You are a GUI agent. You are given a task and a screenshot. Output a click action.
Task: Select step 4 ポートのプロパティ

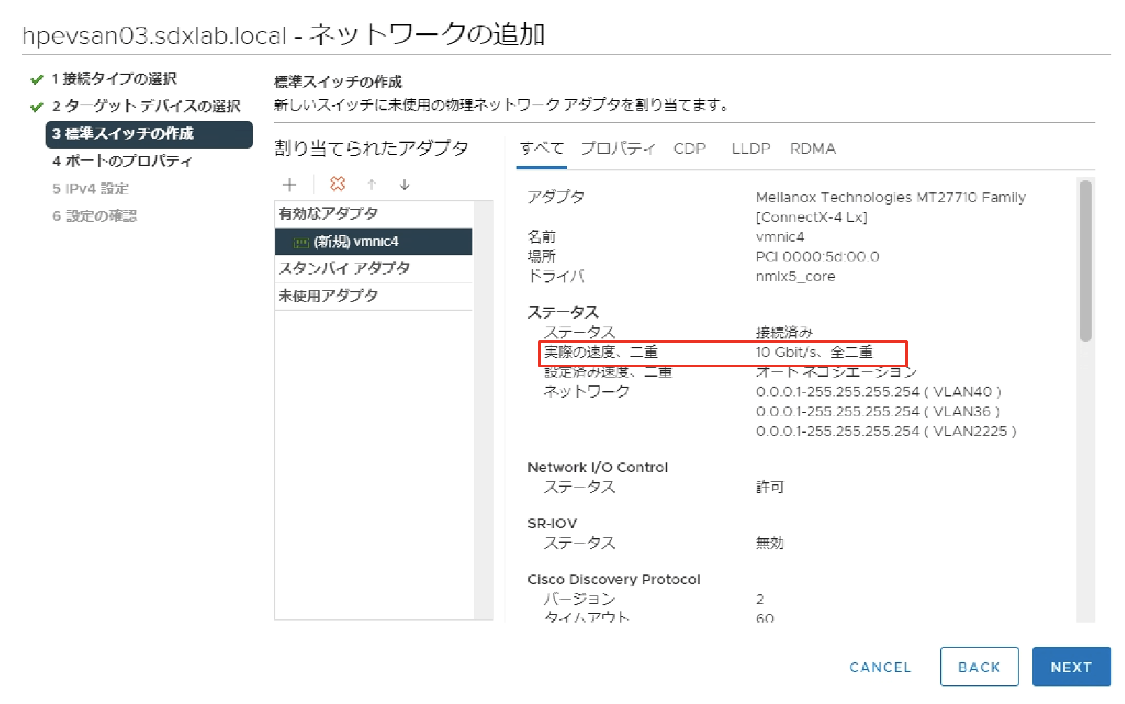(x=122, y=161)
